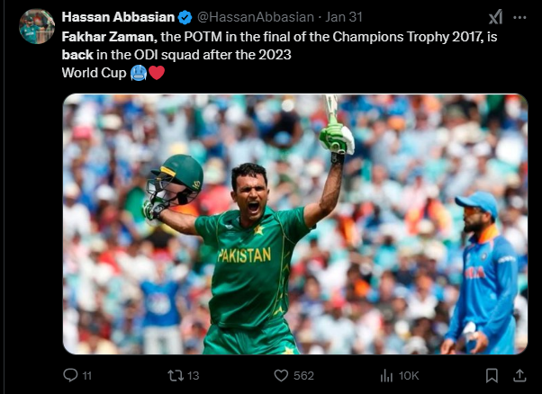Open the three-dot more options menu
542x394 pixels.
pyautogui.click(x=519, y=17)
